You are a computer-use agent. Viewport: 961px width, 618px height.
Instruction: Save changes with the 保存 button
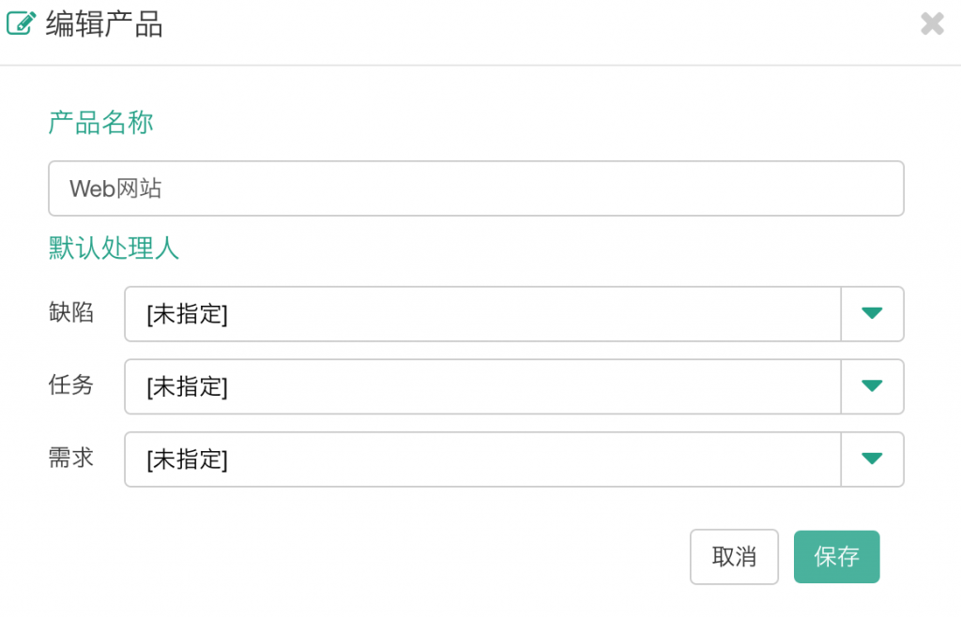[836, 557]
